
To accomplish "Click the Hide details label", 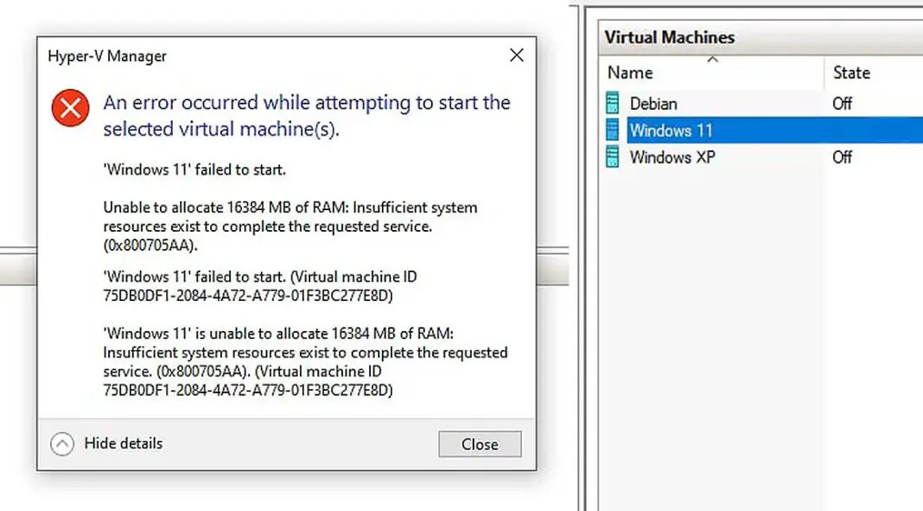I will click(123, 444).
